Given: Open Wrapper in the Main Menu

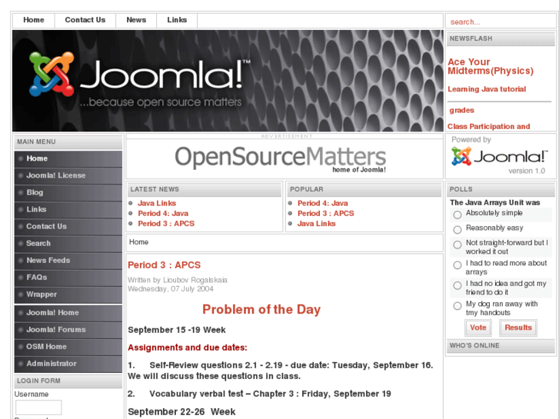Looking at the screenshot, I should [68, 294].
